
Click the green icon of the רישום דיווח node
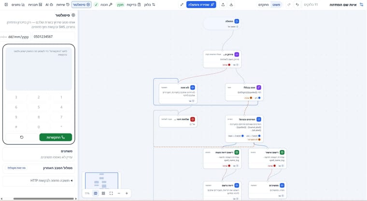(237, 152)
